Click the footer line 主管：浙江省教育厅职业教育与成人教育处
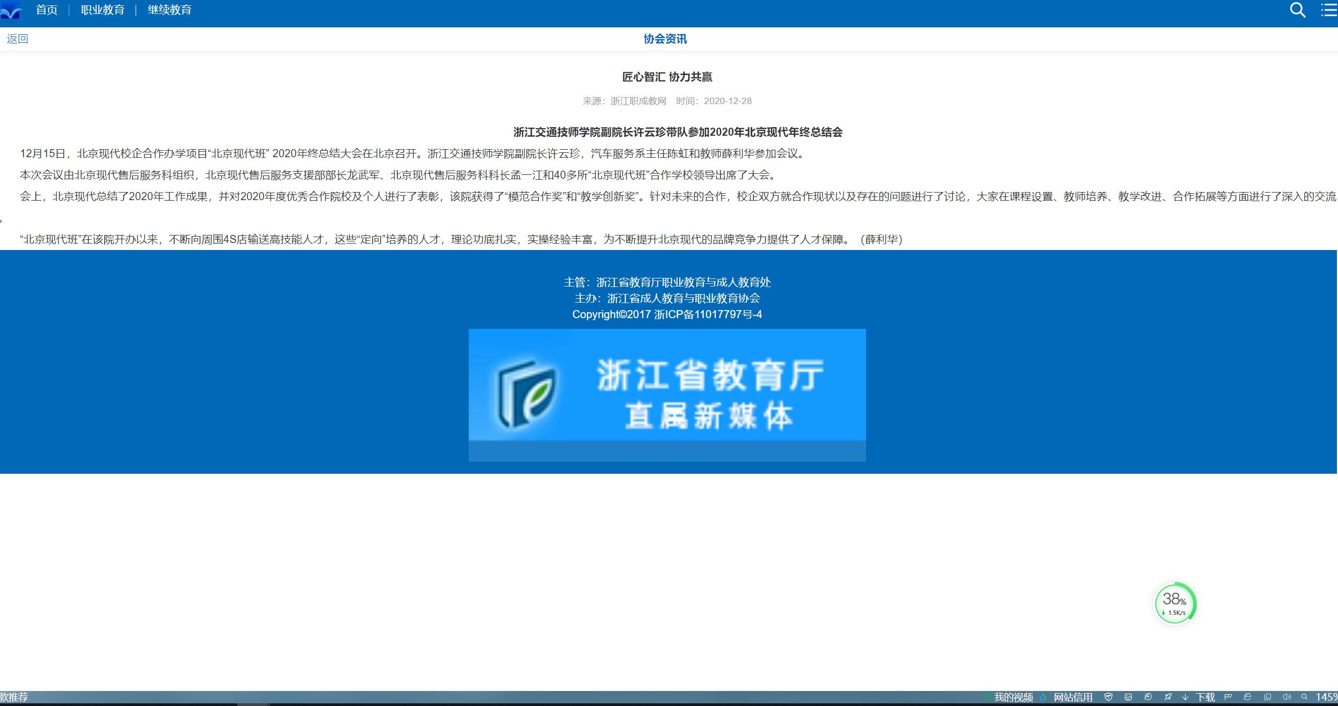This screenshot has height=706, width=1338. [x=667, y=282]
